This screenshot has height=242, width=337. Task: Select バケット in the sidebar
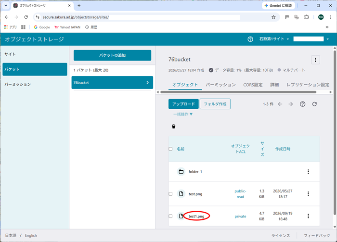pos(35,69)
